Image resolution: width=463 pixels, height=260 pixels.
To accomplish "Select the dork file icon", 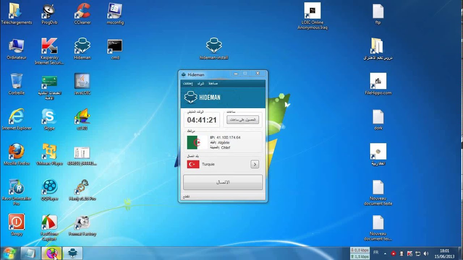I will pos(378,120).
